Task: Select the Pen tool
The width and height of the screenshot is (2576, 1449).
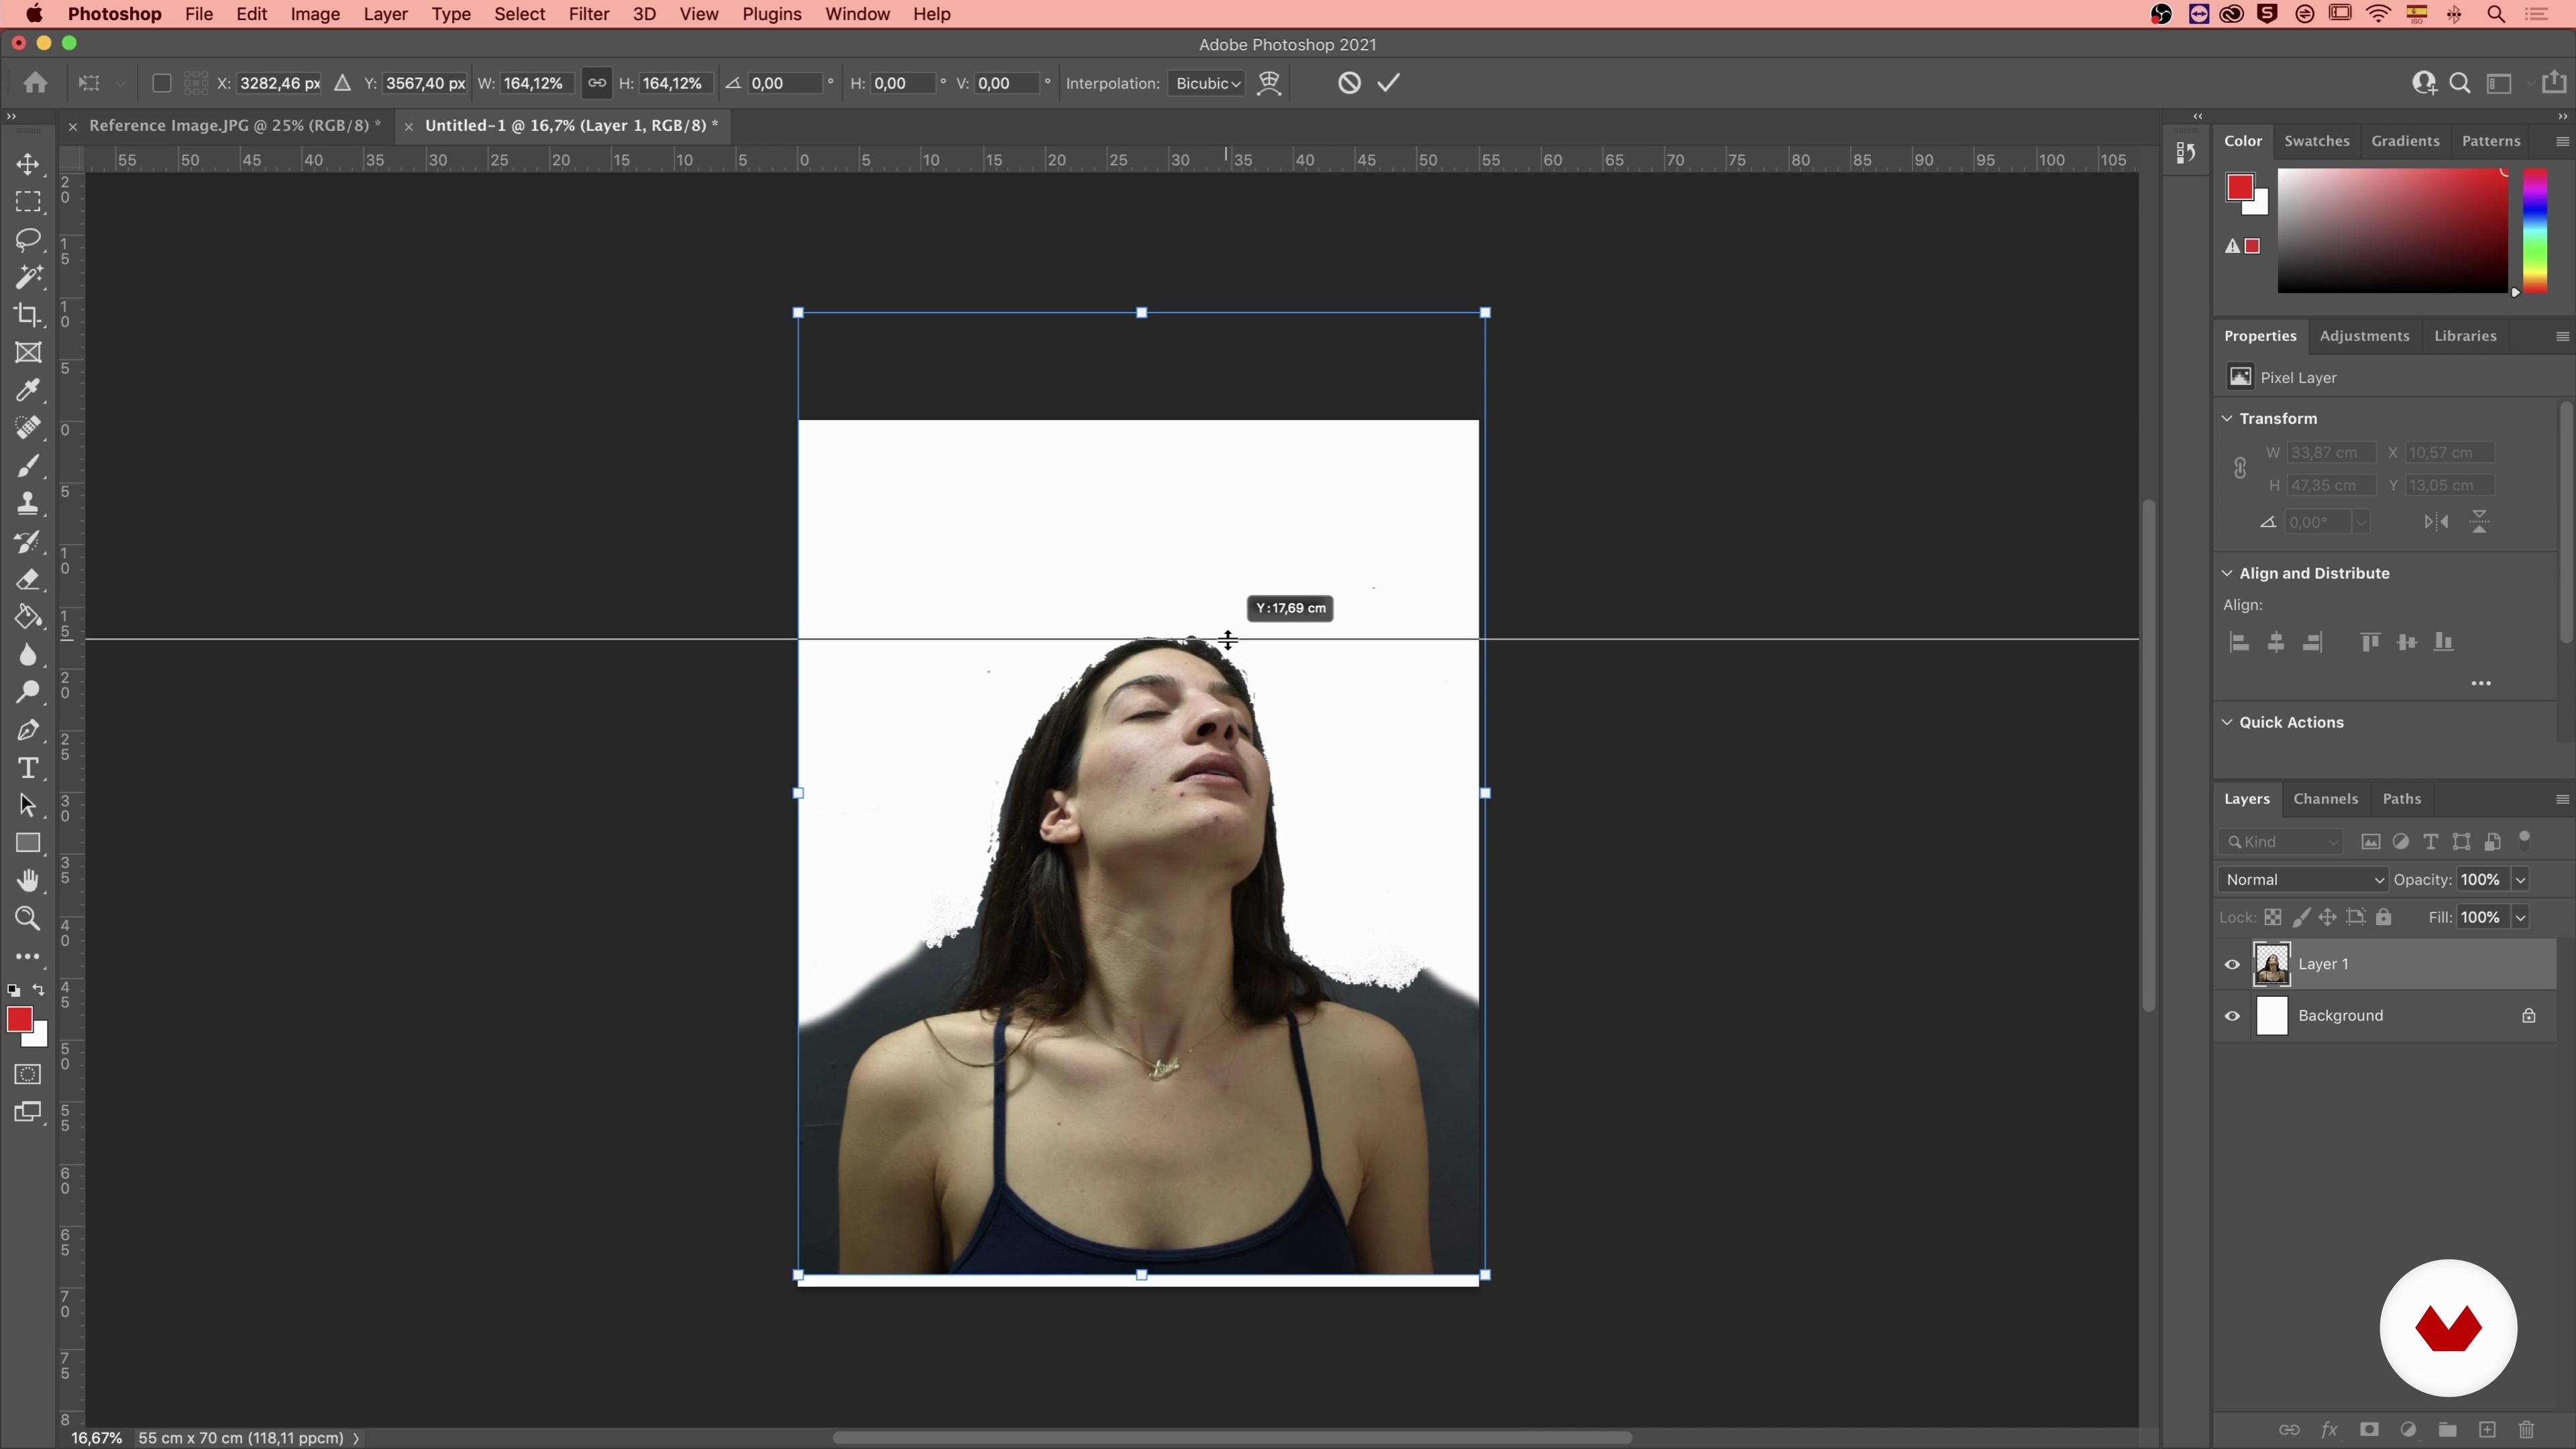Action: [28, 730]
